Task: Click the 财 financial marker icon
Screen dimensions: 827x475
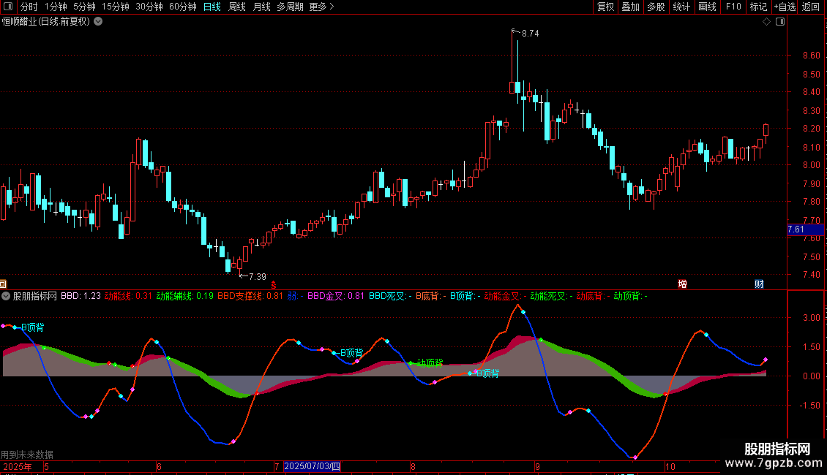Action: click(759, 284)
